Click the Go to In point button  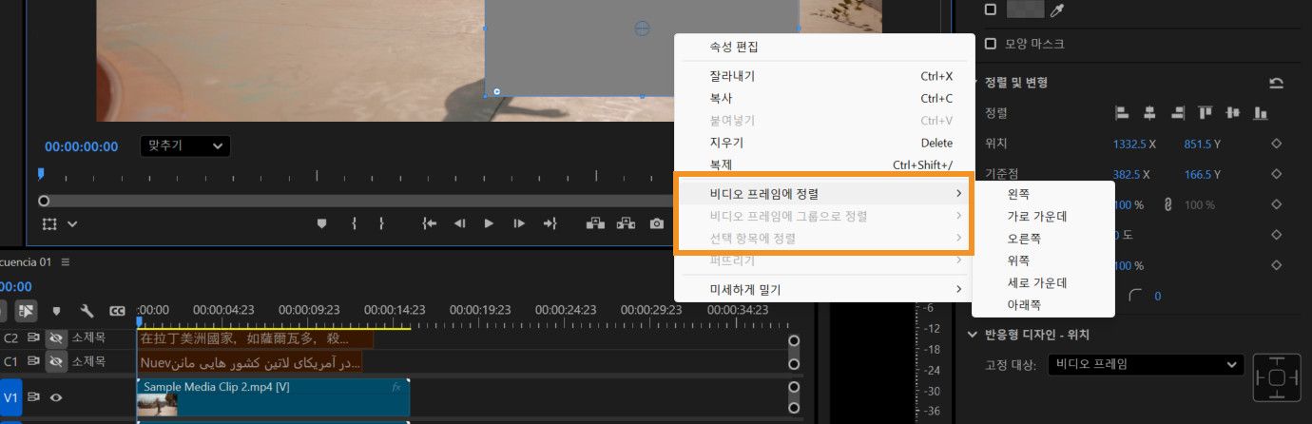click(x=430, y=223)
